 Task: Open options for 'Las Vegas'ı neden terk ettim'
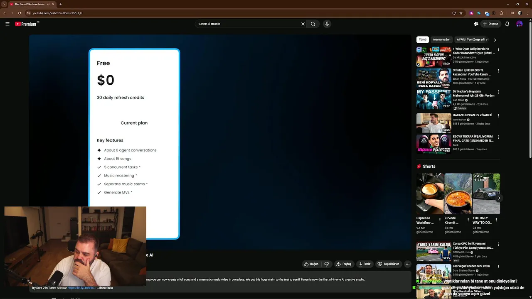point(498,267)
